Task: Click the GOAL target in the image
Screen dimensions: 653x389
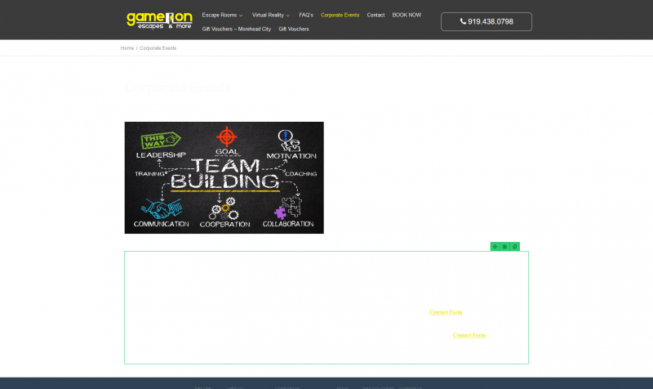Action: (x=227, y=138)
